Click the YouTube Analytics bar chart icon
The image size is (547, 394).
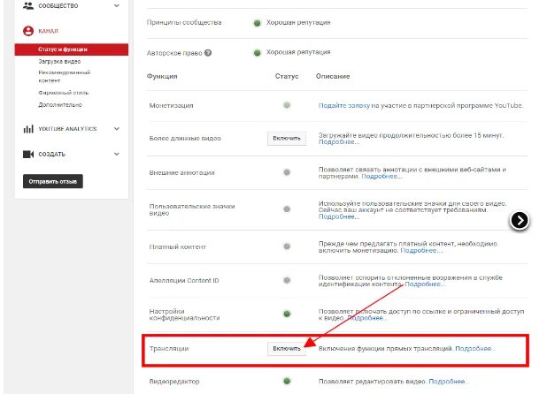point(28,129)
